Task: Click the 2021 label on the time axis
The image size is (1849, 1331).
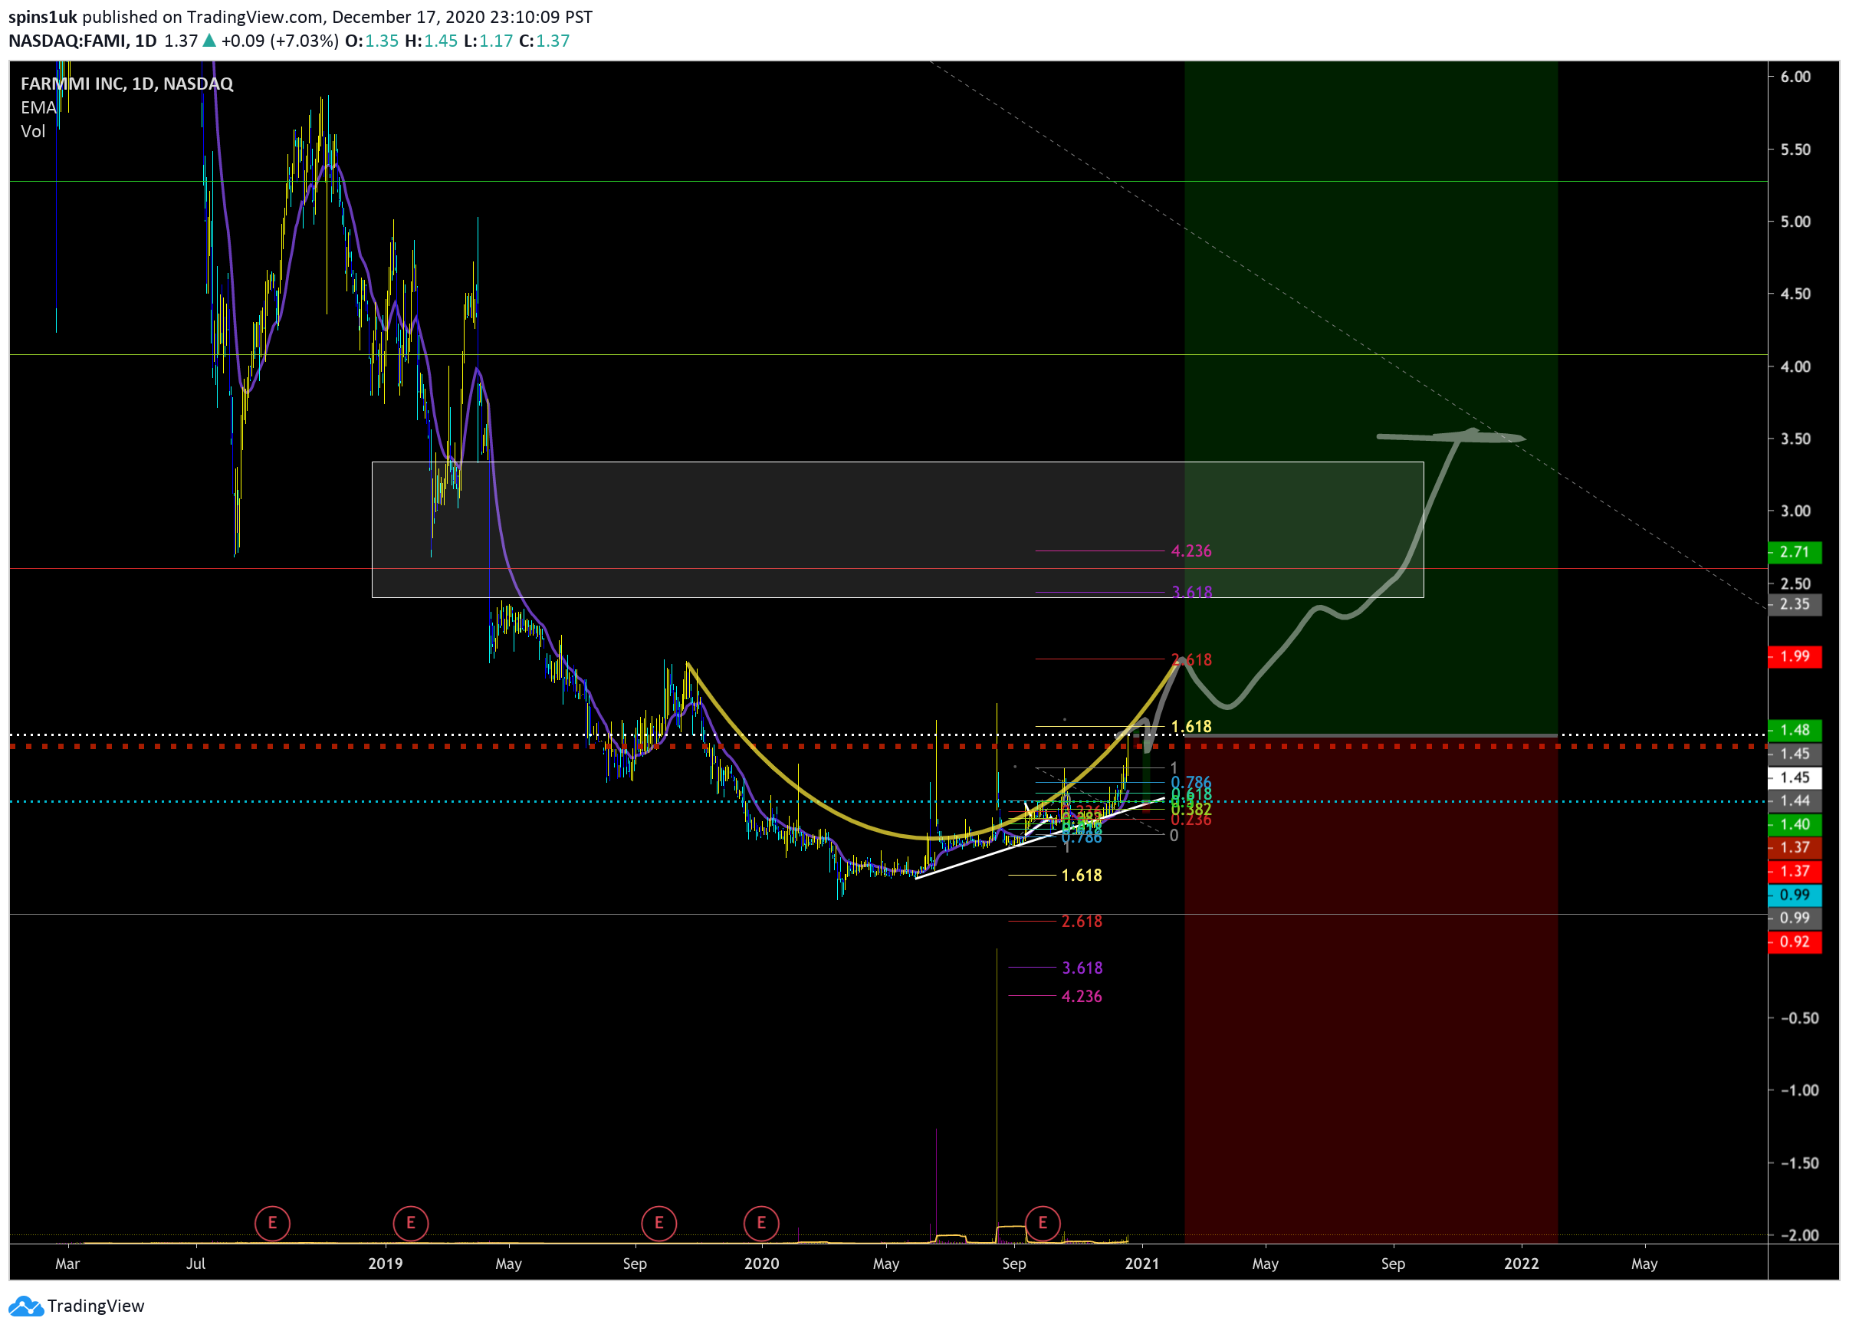Action: pos(1141,1264)
